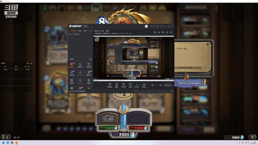
Task: Select the 全屏 1 source row
Action: click(80, 34)
